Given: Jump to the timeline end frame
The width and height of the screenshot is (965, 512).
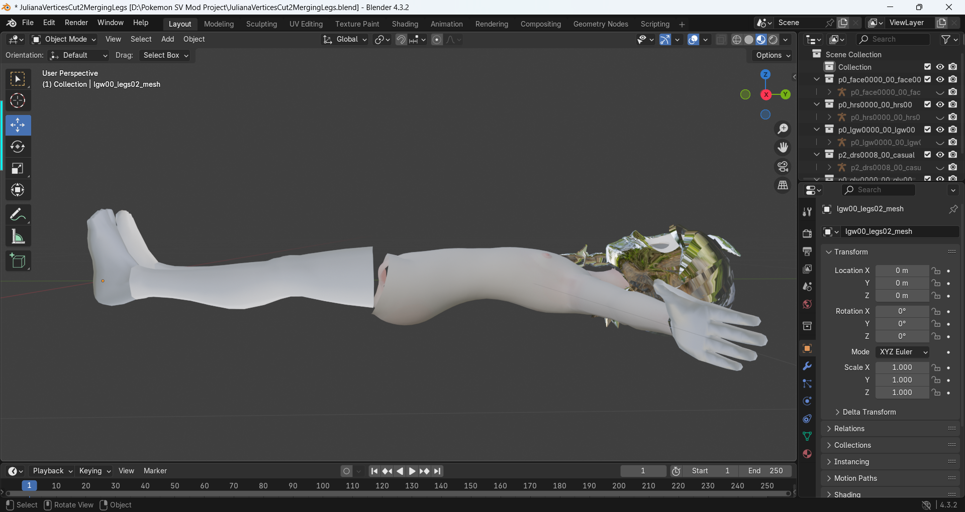Looking at the screenshot, I should pyautogui.click(x=438, y=471).
